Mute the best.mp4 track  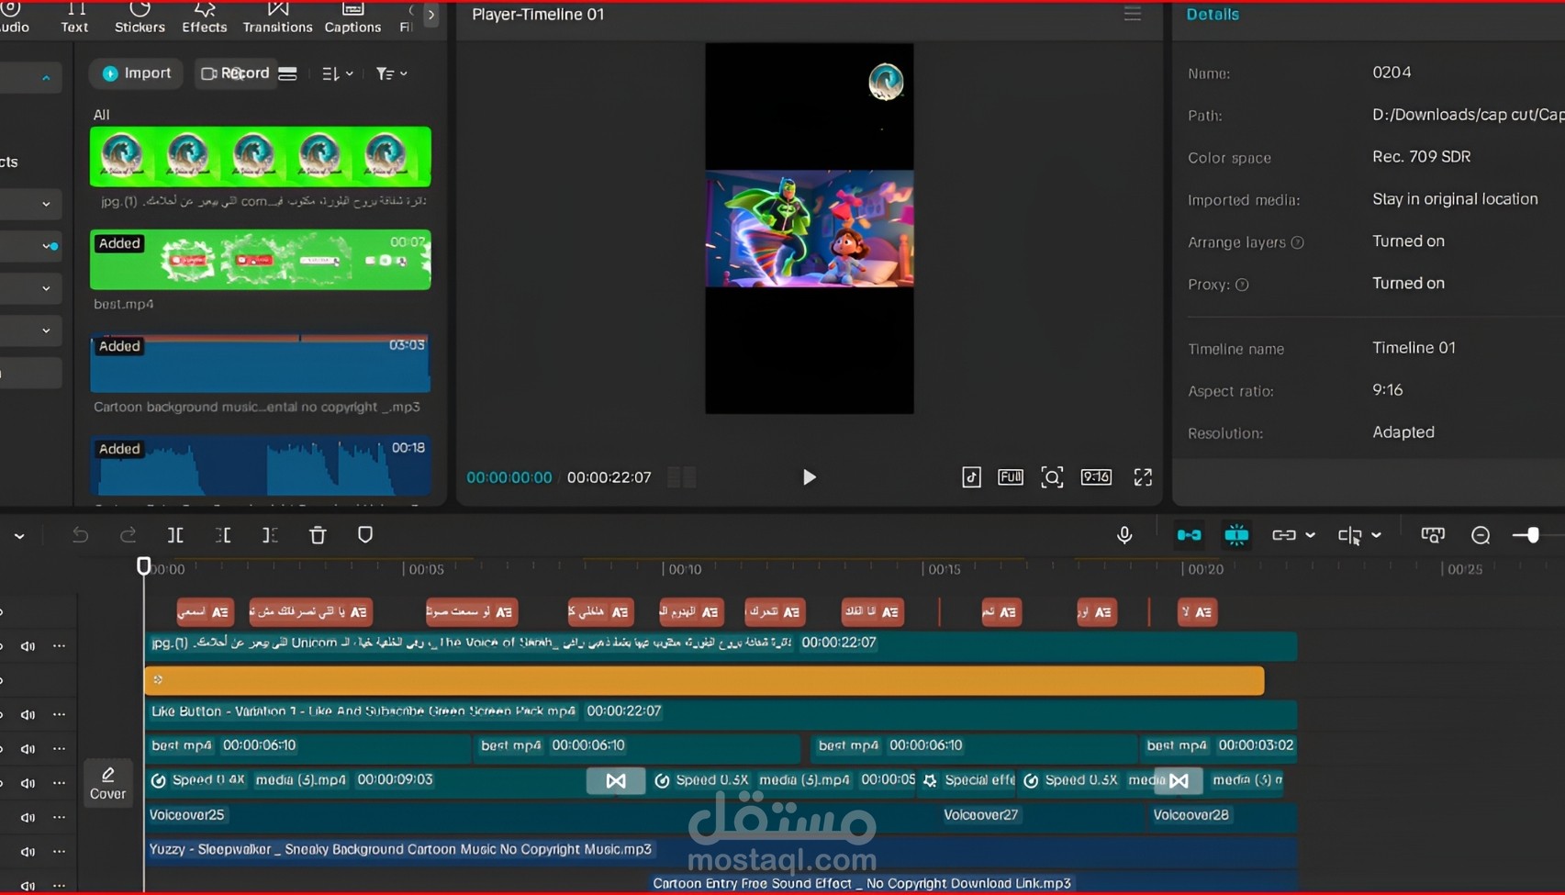point(28,749)
